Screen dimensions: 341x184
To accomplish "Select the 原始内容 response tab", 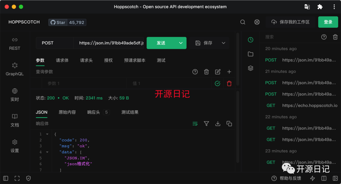I will click(68, 112).
